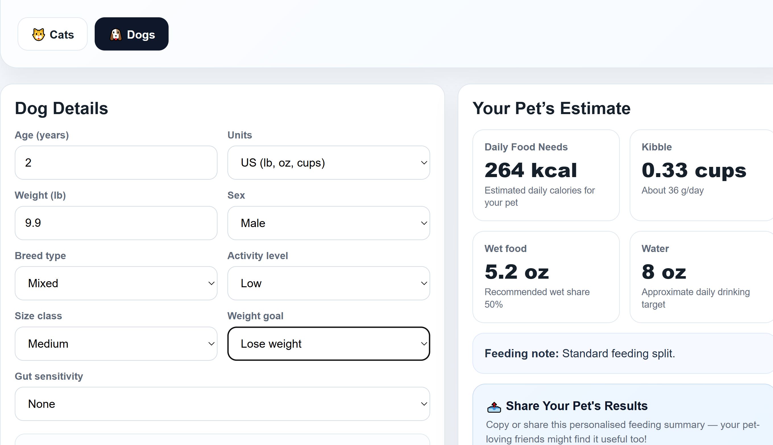Switch to the Cats tab
This screenshot has height=445, width=773.
(x=53, y=34)
